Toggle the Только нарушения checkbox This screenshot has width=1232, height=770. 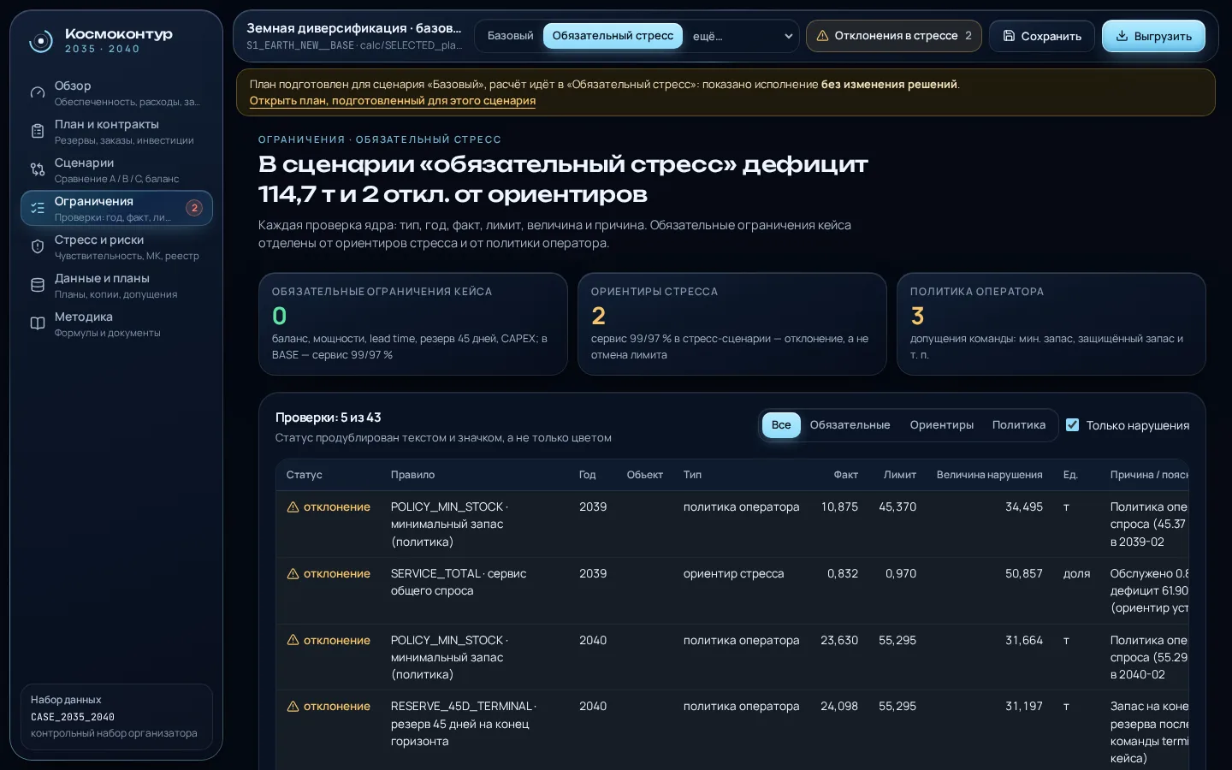coord(1072,425)
